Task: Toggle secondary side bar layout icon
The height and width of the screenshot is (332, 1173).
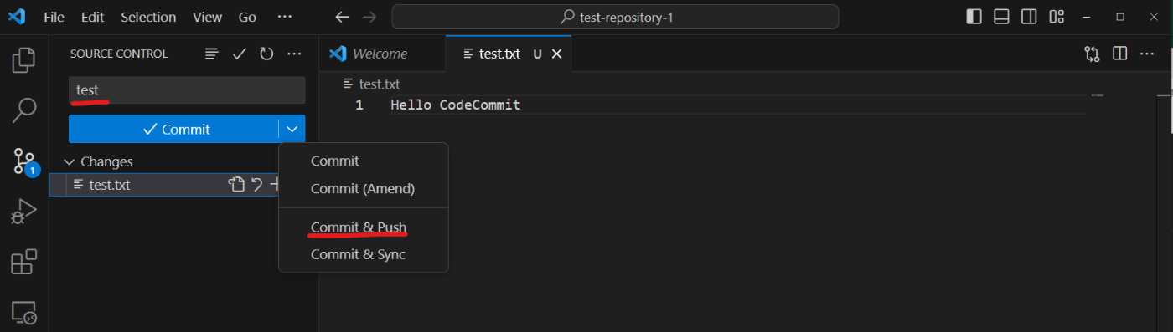Action: [x=1029, y=16]
